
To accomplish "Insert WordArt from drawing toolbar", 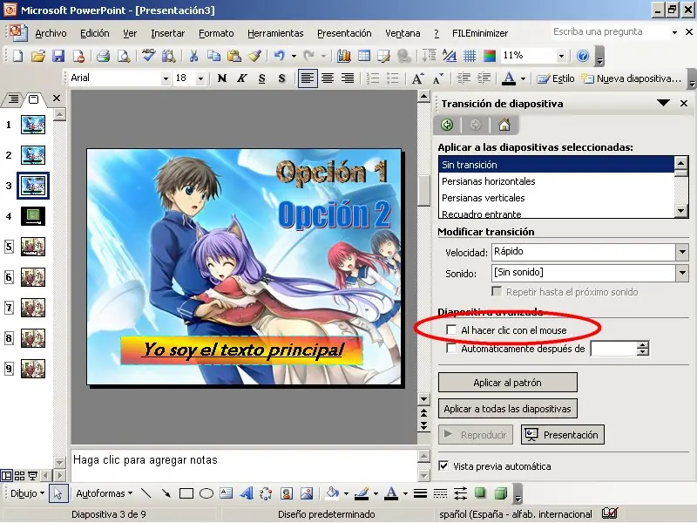I will click(247, 493).
